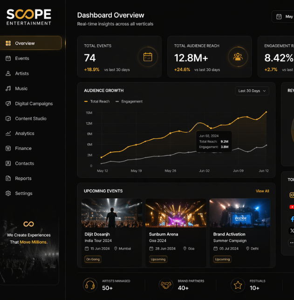Click the headphones icon for Artists Managed
This screenshot has width=294, height=300.
(x=90, y=285)
